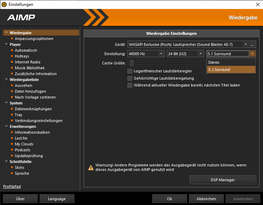Open the 48000 Hz sample rate dropdown

(x=161, y=54)
